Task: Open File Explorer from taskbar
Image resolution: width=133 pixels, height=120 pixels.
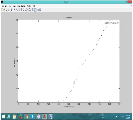Action: coord(15,117)
